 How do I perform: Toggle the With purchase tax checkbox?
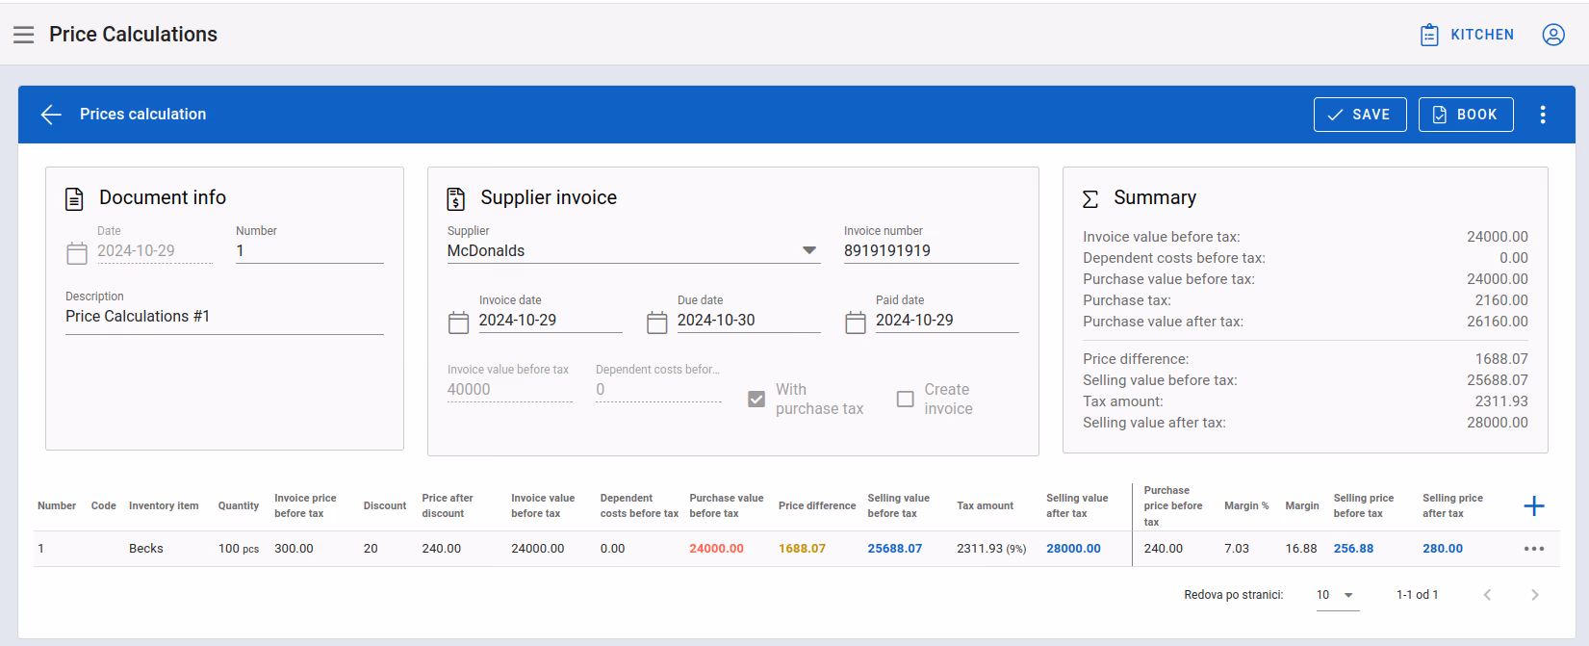[x=756, y=399]
